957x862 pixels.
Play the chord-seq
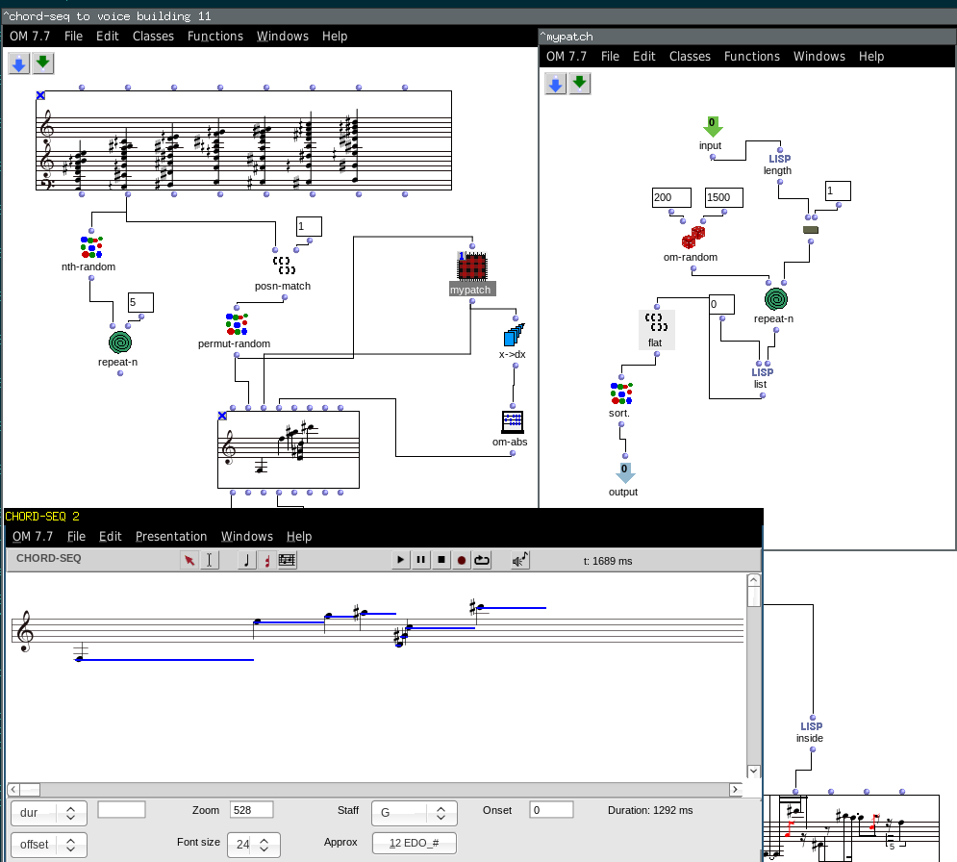tap(400, 560)
